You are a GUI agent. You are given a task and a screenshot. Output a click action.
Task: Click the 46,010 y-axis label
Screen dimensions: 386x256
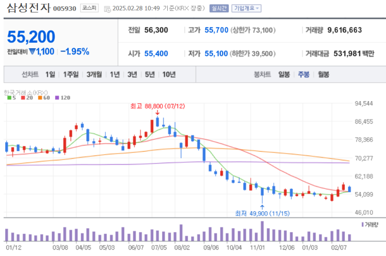(x=364, y=212)
